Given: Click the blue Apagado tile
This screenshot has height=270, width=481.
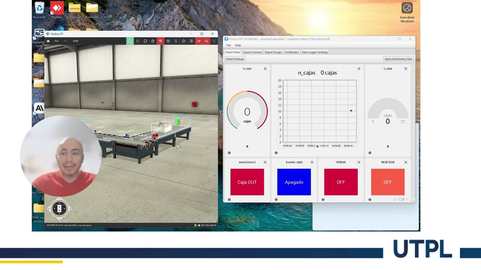Looking at the screenshot, I should 294,182.
